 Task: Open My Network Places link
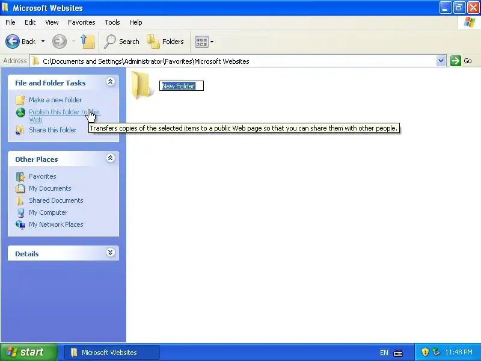coord(56,224)
